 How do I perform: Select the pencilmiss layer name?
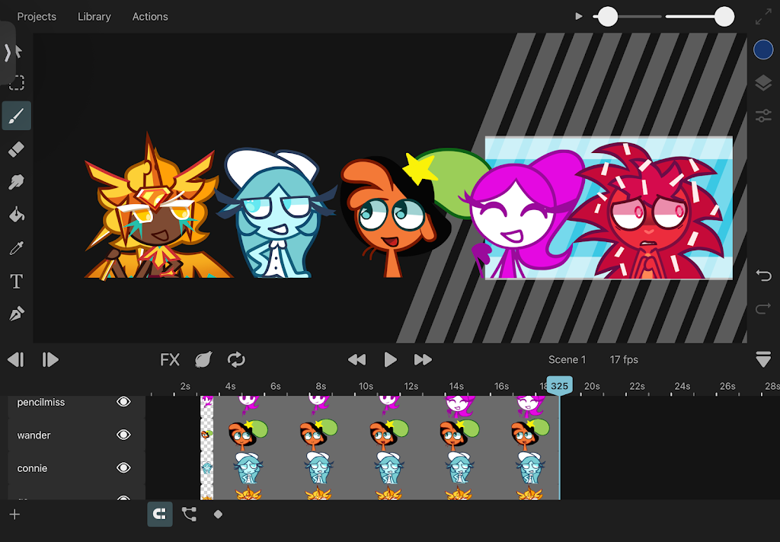coord(41,402)
